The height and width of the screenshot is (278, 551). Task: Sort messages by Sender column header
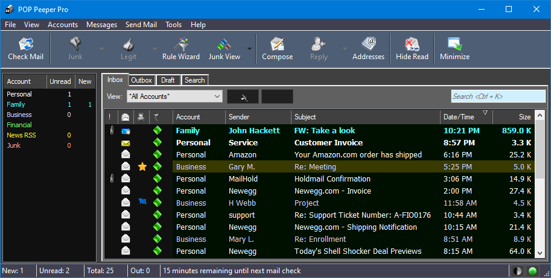tap(258, 117)
